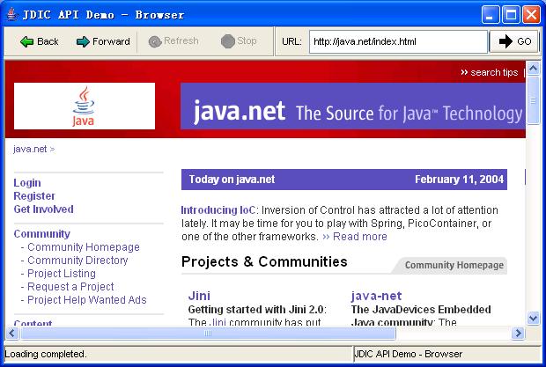Screen dimensions: 546x367
Task: Click the black GO arrow icon
Action: pos(505,41)
